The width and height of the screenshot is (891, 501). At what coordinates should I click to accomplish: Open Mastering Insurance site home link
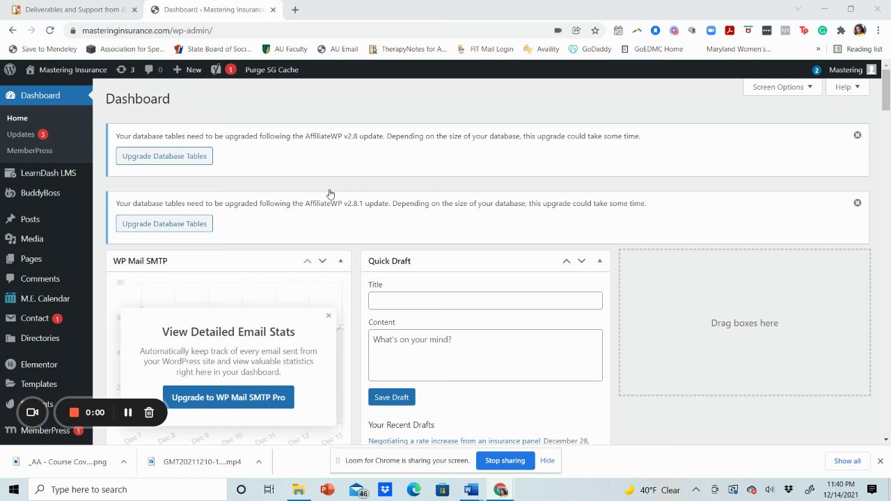pos(66,70)
